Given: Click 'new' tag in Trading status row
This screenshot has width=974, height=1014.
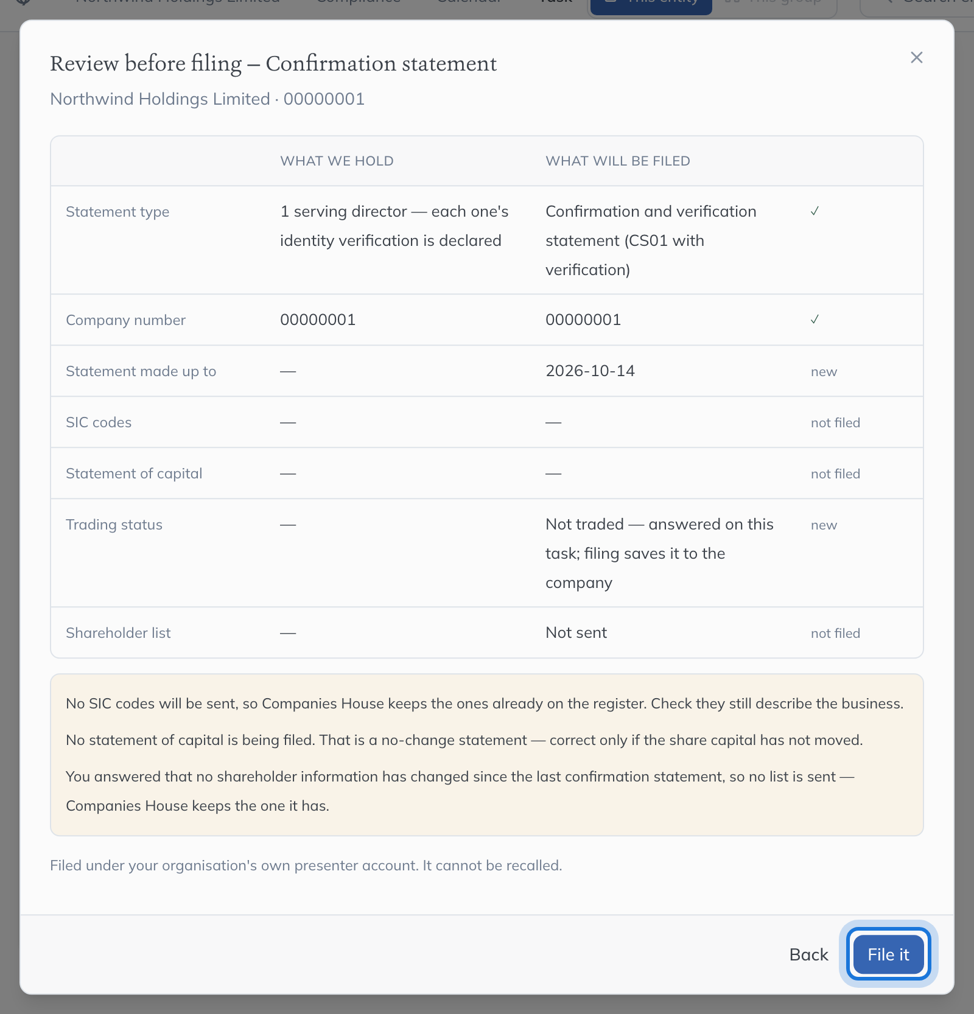Looking at the screenshot, I should pos(824,525).
